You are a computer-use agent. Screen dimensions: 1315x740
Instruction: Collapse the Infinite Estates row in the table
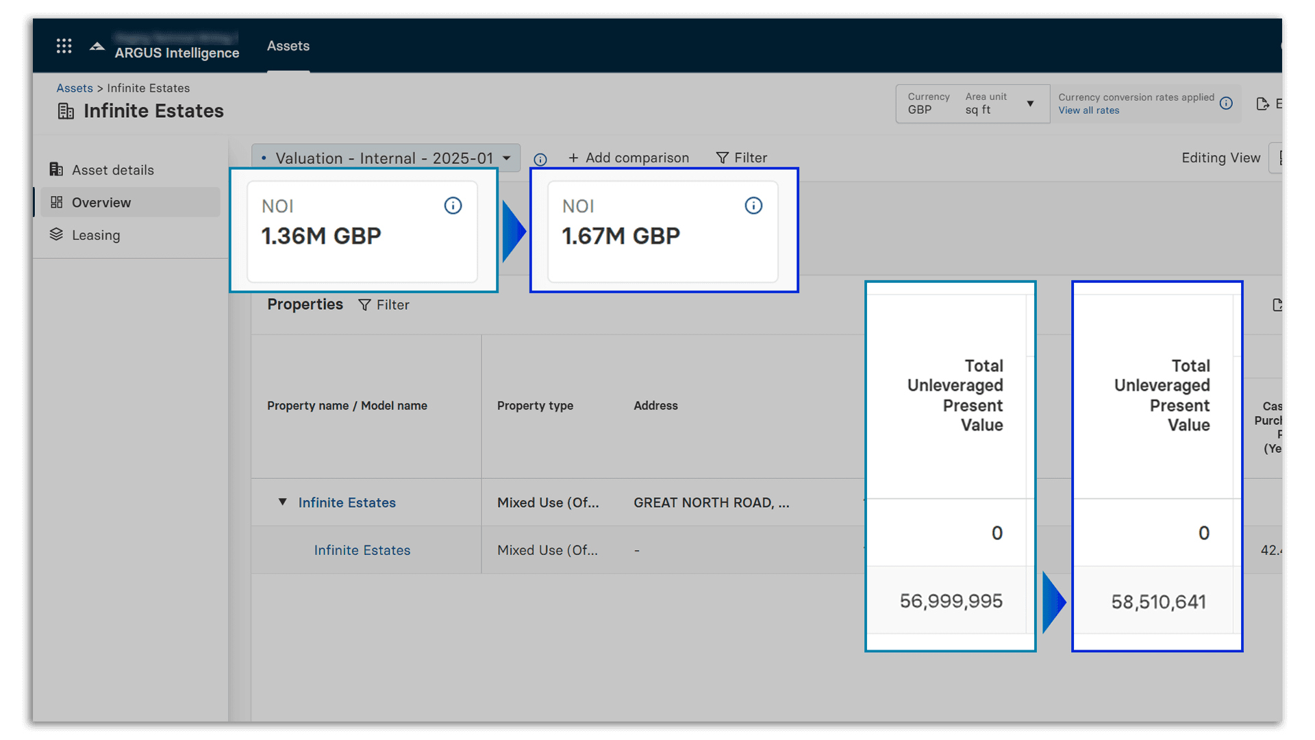[x=283, y=502]
